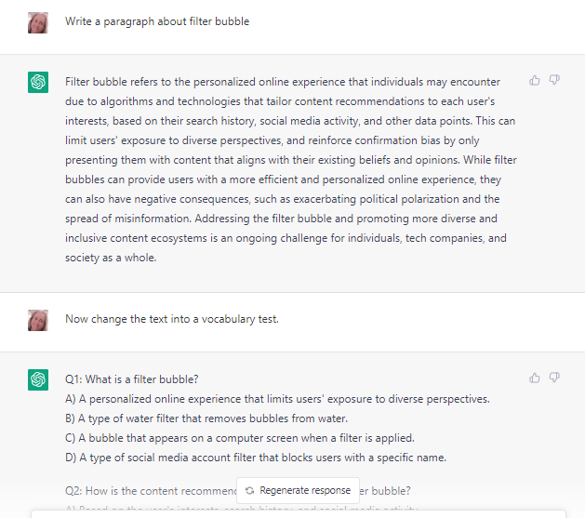The width and height of the screenshot is (585, 518).
Task: Click the prompt 'Write a paragraph about filter bubble'
Action: pos(157,21)
